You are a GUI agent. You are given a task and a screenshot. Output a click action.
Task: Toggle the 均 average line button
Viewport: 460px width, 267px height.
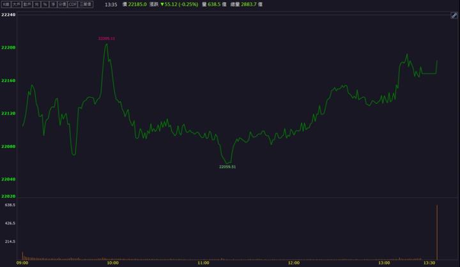[36, 4]
